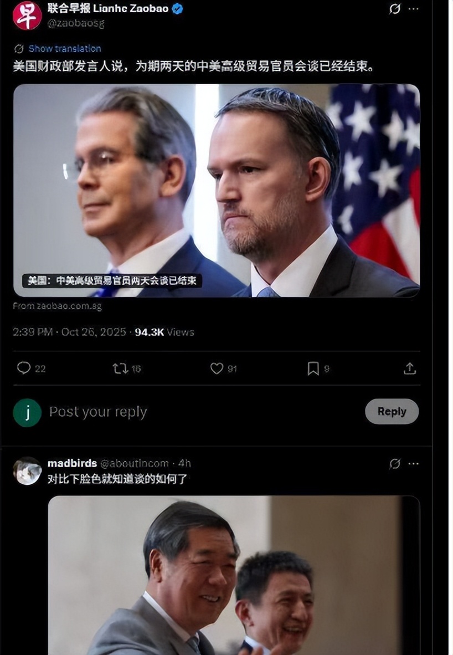The width and height of the screenshot is (453, 655).
Task: Click the Grok icon on the madbirds reply
Action: click(x=395, y=464)
